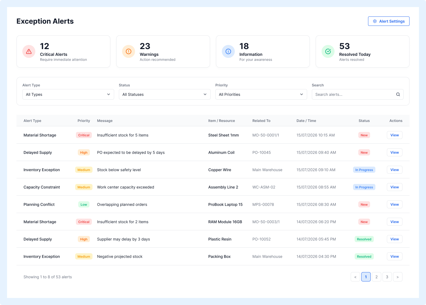View the Aluminum Coil delayed supply alert
The width and height of the screenshot is (426, 305).
point(395,152)
